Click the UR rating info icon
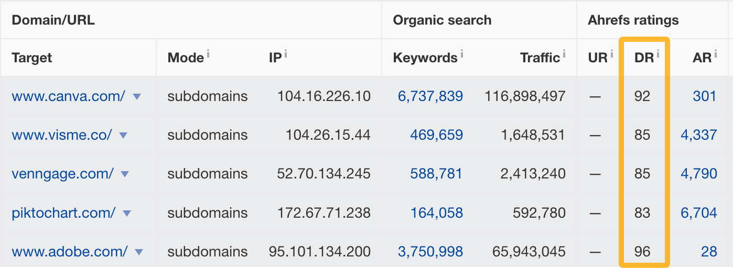Viewport: 733px width, 269px height. (611, 53)
